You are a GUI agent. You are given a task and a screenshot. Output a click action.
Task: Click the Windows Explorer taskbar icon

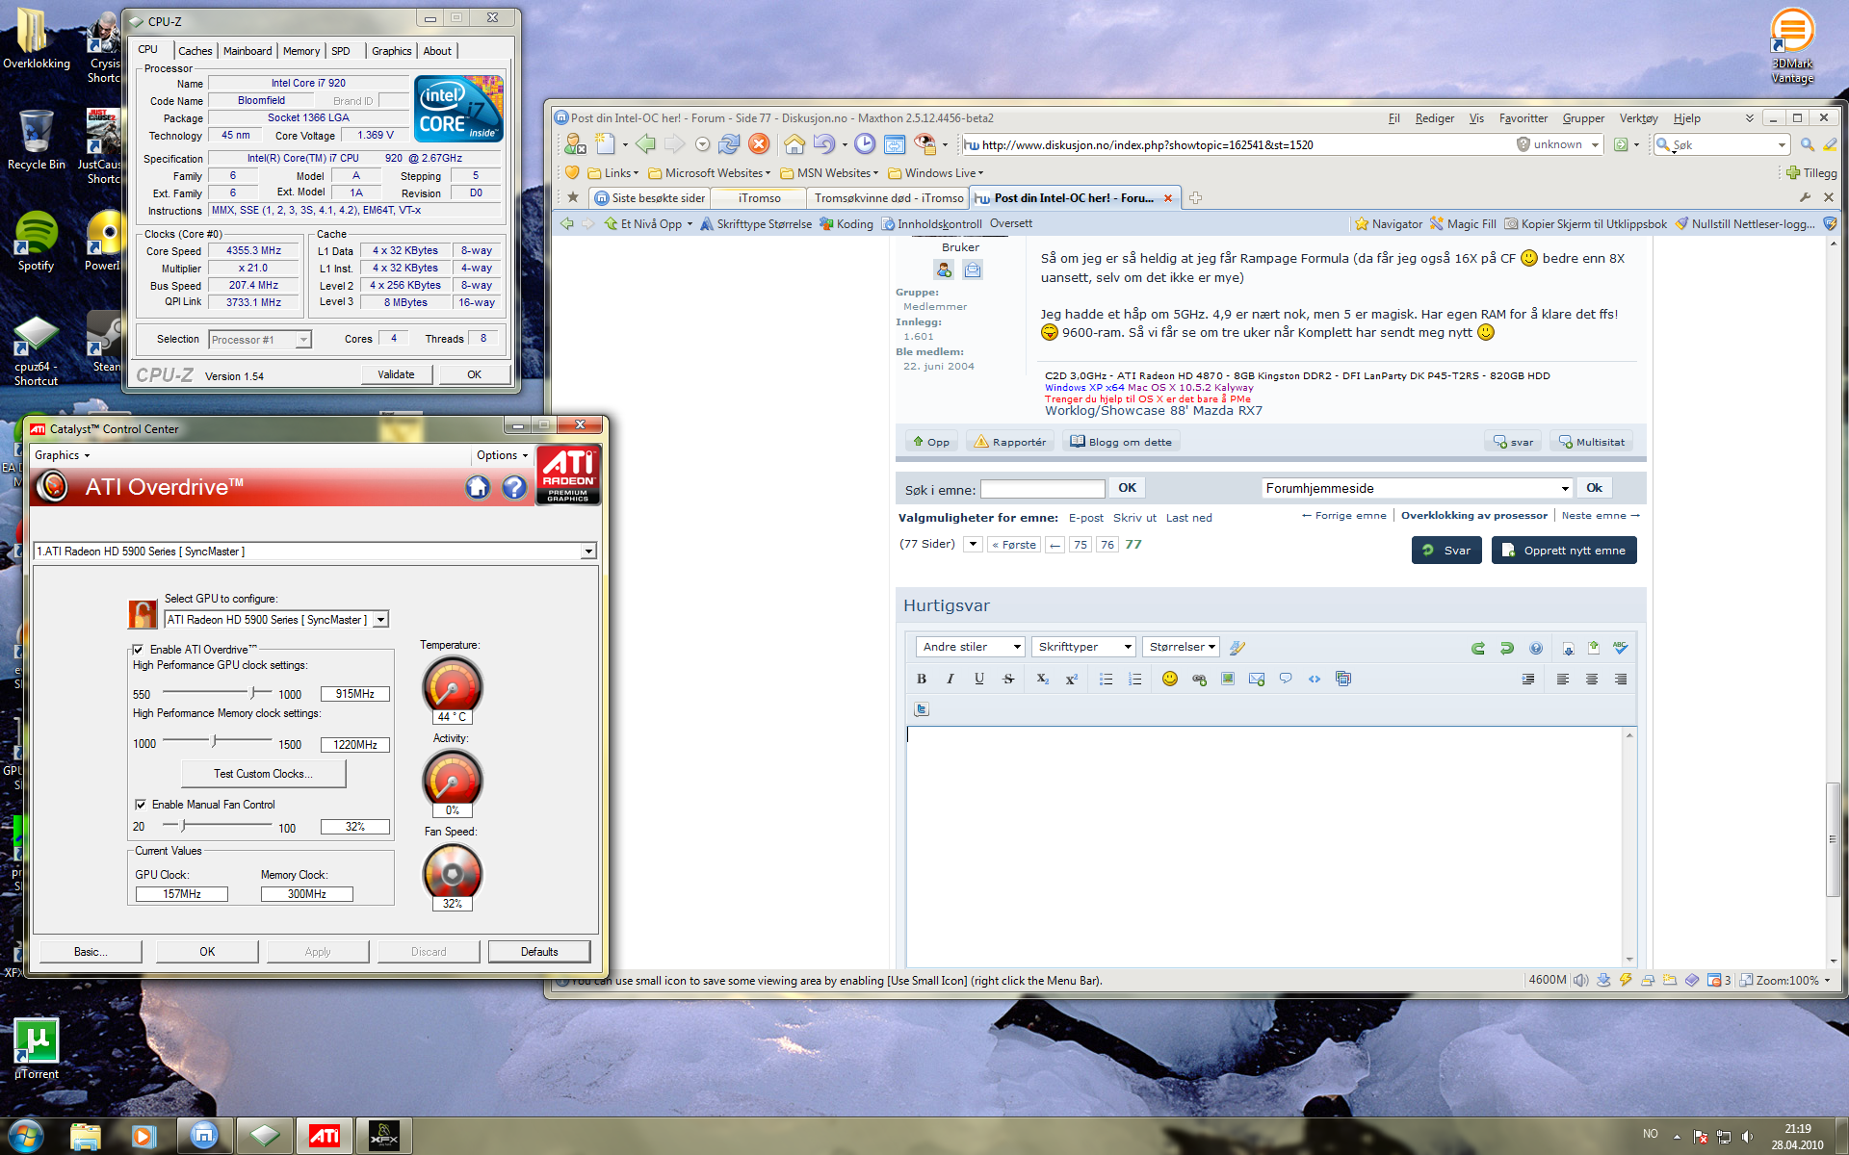click(x=86, y=1136)
